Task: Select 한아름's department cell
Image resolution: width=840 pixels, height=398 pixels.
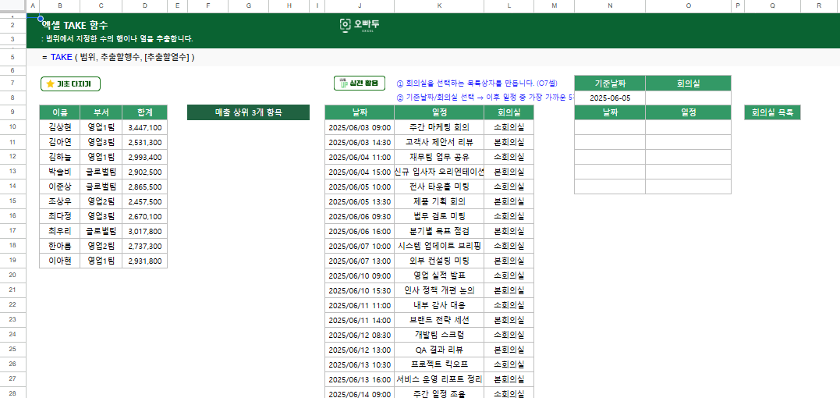Action: pyautogui.click(x=101, y=246)
